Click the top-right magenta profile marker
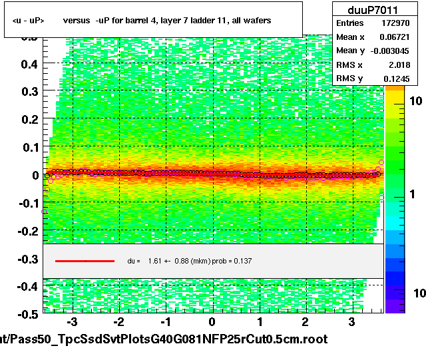Viewport: 426px width, 348px height. 381,162
